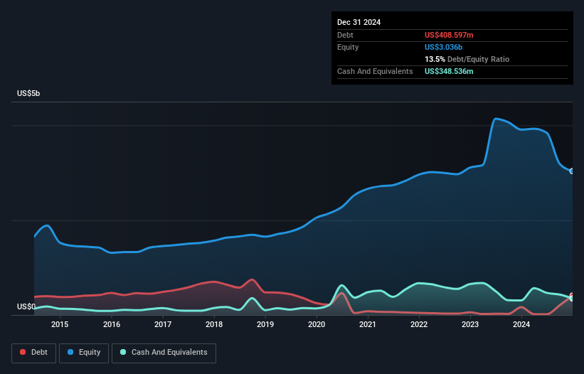Click the US$348.536m cash value

pyautogui.click(x=449, y=71)
